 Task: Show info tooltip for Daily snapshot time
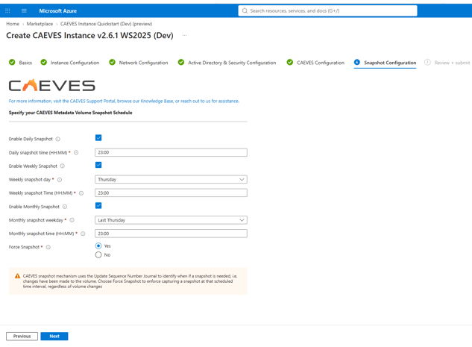(76, 153)
